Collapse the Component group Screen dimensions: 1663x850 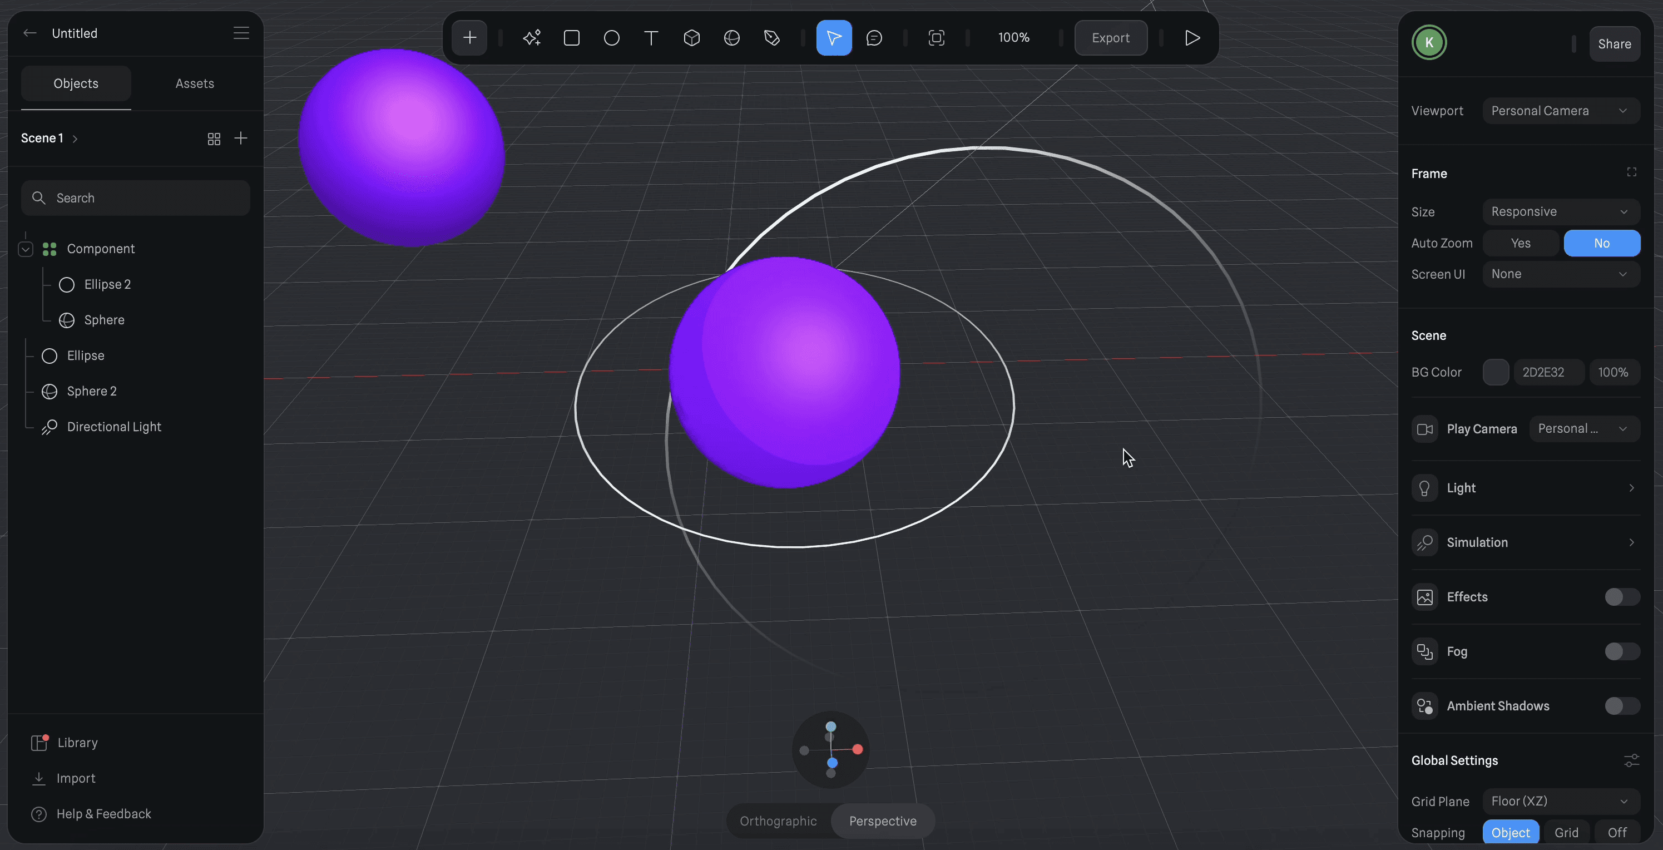[x=26, y=249]
